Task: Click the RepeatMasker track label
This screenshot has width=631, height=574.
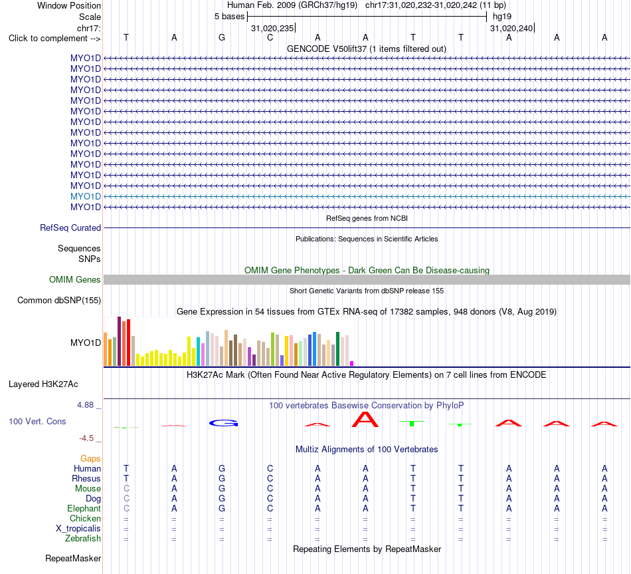Action: pyautogui.click(x=73, y=558)
